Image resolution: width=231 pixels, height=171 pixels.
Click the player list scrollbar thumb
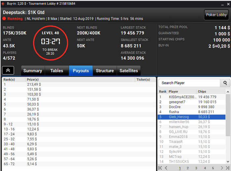pyautogui.click(x=228, y=115)
